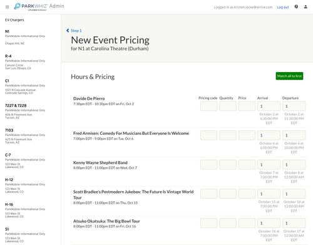The height and width of the screenshot is (245, 313).
Task: Open the apps grid menu icon
Action: [7, 7]
